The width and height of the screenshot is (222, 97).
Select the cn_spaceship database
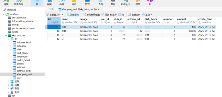tap(19, 18)
